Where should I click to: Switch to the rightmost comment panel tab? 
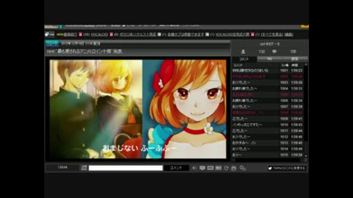[x=295, y=59]
